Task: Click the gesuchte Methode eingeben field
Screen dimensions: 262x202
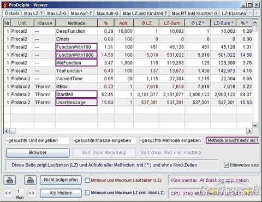Action: pos(171,141)
